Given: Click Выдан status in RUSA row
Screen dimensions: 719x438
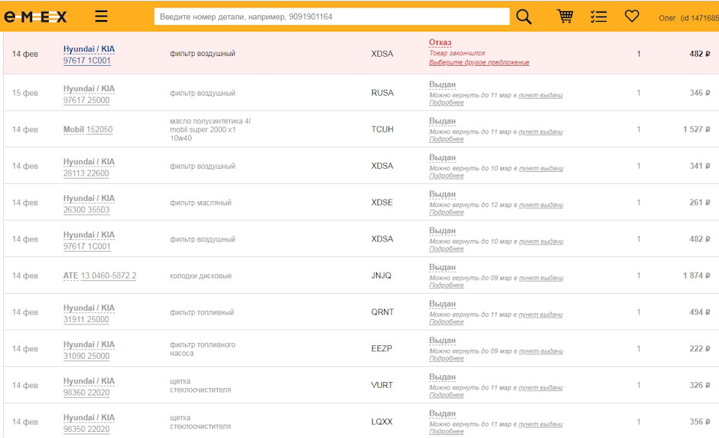Looking at the screenshot, I should tap(443, 84).
